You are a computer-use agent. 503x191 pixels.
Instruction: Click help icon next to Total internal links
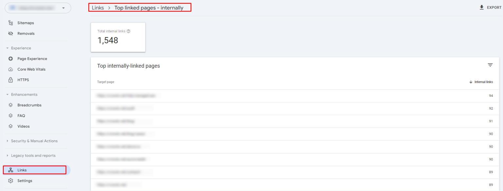point(128,31)
